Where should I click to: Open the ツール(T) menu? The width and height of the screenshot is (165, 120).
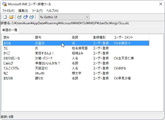click(37, 11)
